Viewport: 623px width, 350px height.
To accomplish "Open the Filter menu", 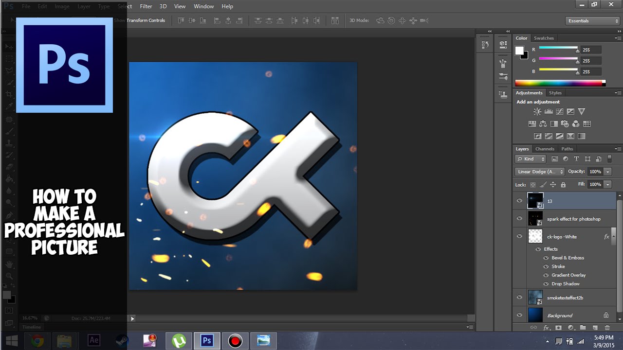I will 146,6.
